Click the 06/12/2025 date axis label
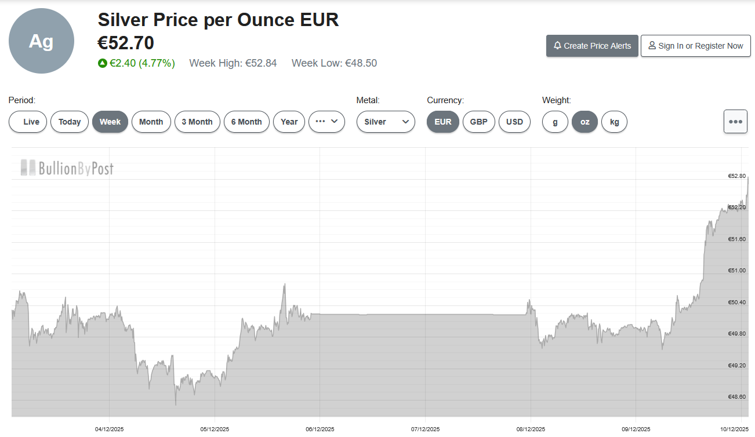The width and height of the screenshot is (755, 437). tap(320, 429)
